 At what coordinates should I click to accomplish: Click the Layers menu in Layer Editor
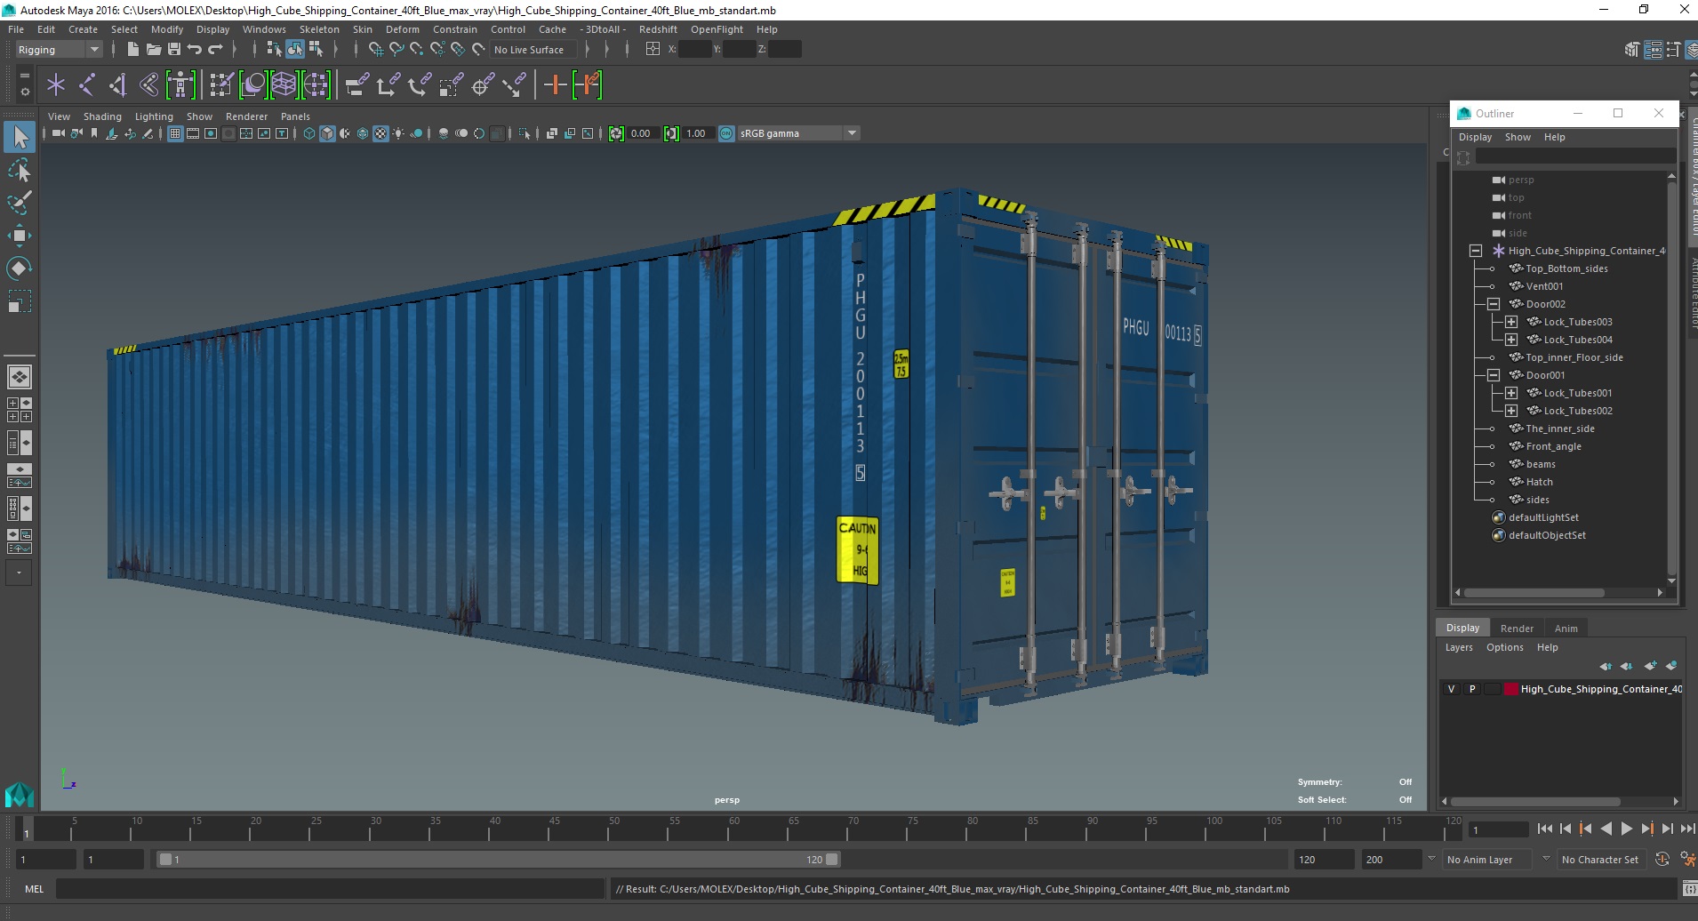click(x=1459, y=647)
